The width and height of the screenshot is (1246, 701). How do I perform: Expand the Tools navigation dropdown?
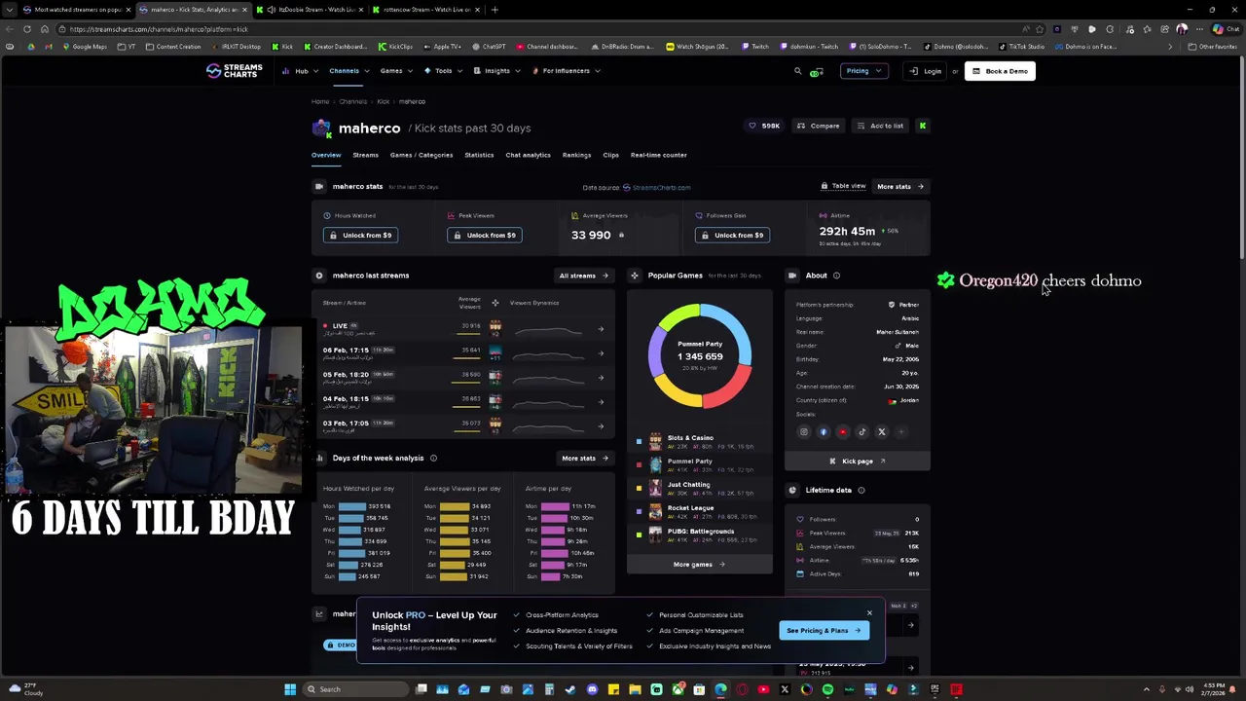(443, 71)
